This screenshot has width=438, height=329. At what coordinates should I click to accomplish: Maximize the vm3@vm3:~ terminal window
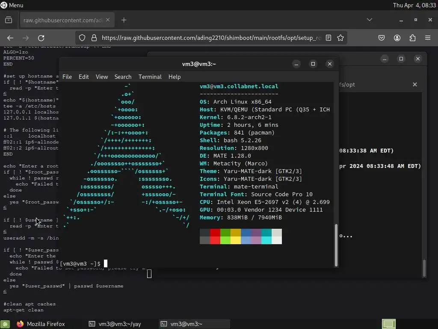click(313, 64)
